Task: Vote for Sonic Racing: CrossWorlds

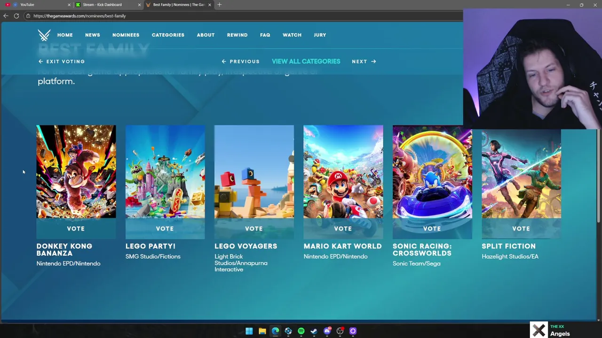Action: pyautogui.click(x=432, y=229)
